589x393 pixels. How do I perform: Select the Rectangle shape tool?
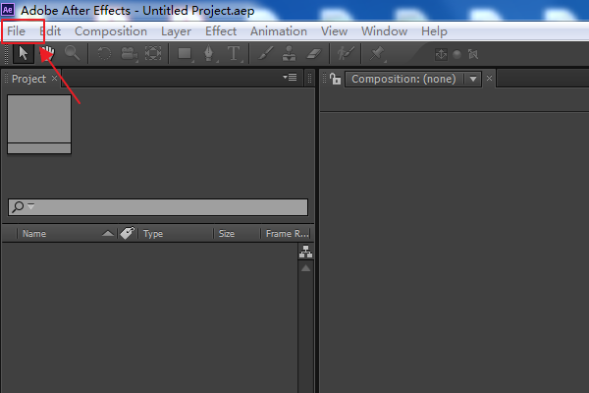185,53
